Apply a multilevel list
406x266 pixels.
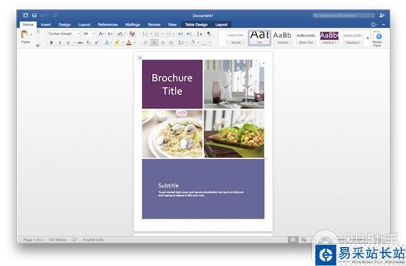[168, 34]
